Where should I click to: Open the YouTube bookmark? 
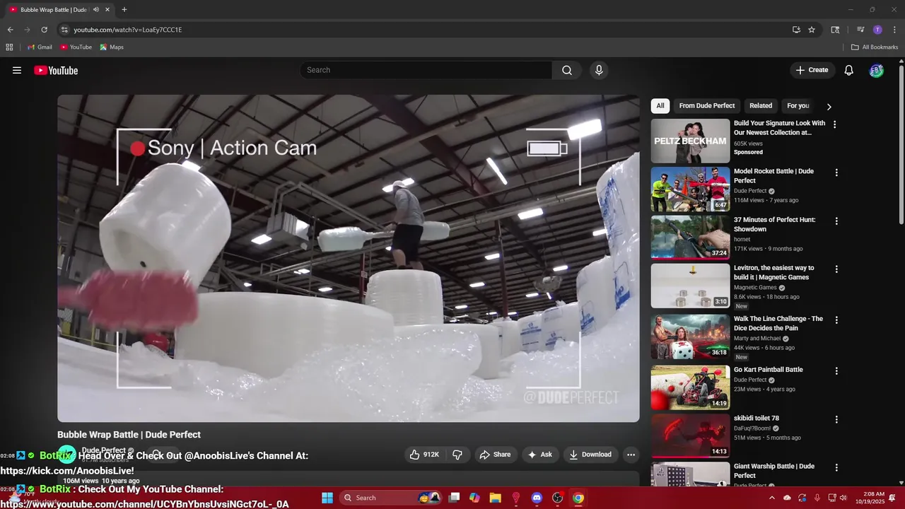76,47
